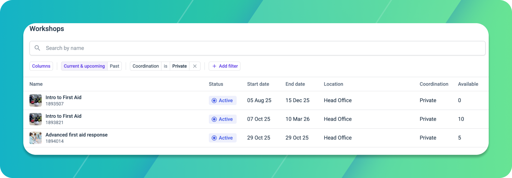The image size is (512, 178).
Task: Click Available value 5
Action: point(459,138)
